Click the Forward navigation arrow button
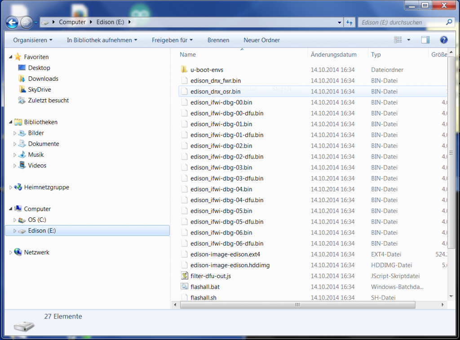 (x=27, y=22)
